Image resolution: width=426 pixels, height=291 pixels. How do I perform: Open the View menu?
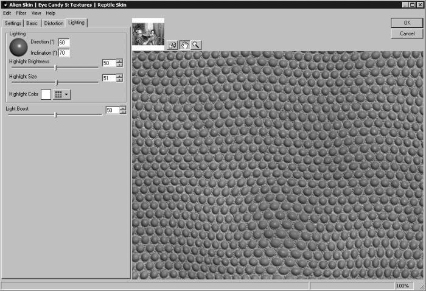pos(37,13)
